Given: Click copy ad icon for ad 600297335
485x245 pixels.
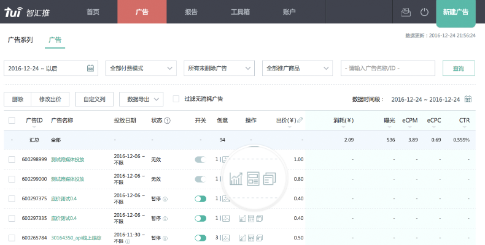Looking at the screenshot, I should click(x=260, y=219).
